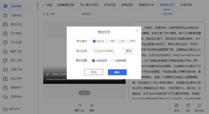Open the 票证识别 sidebar icon
The height and width of the screenshot is (114, 209).
[x=5, y=24]
